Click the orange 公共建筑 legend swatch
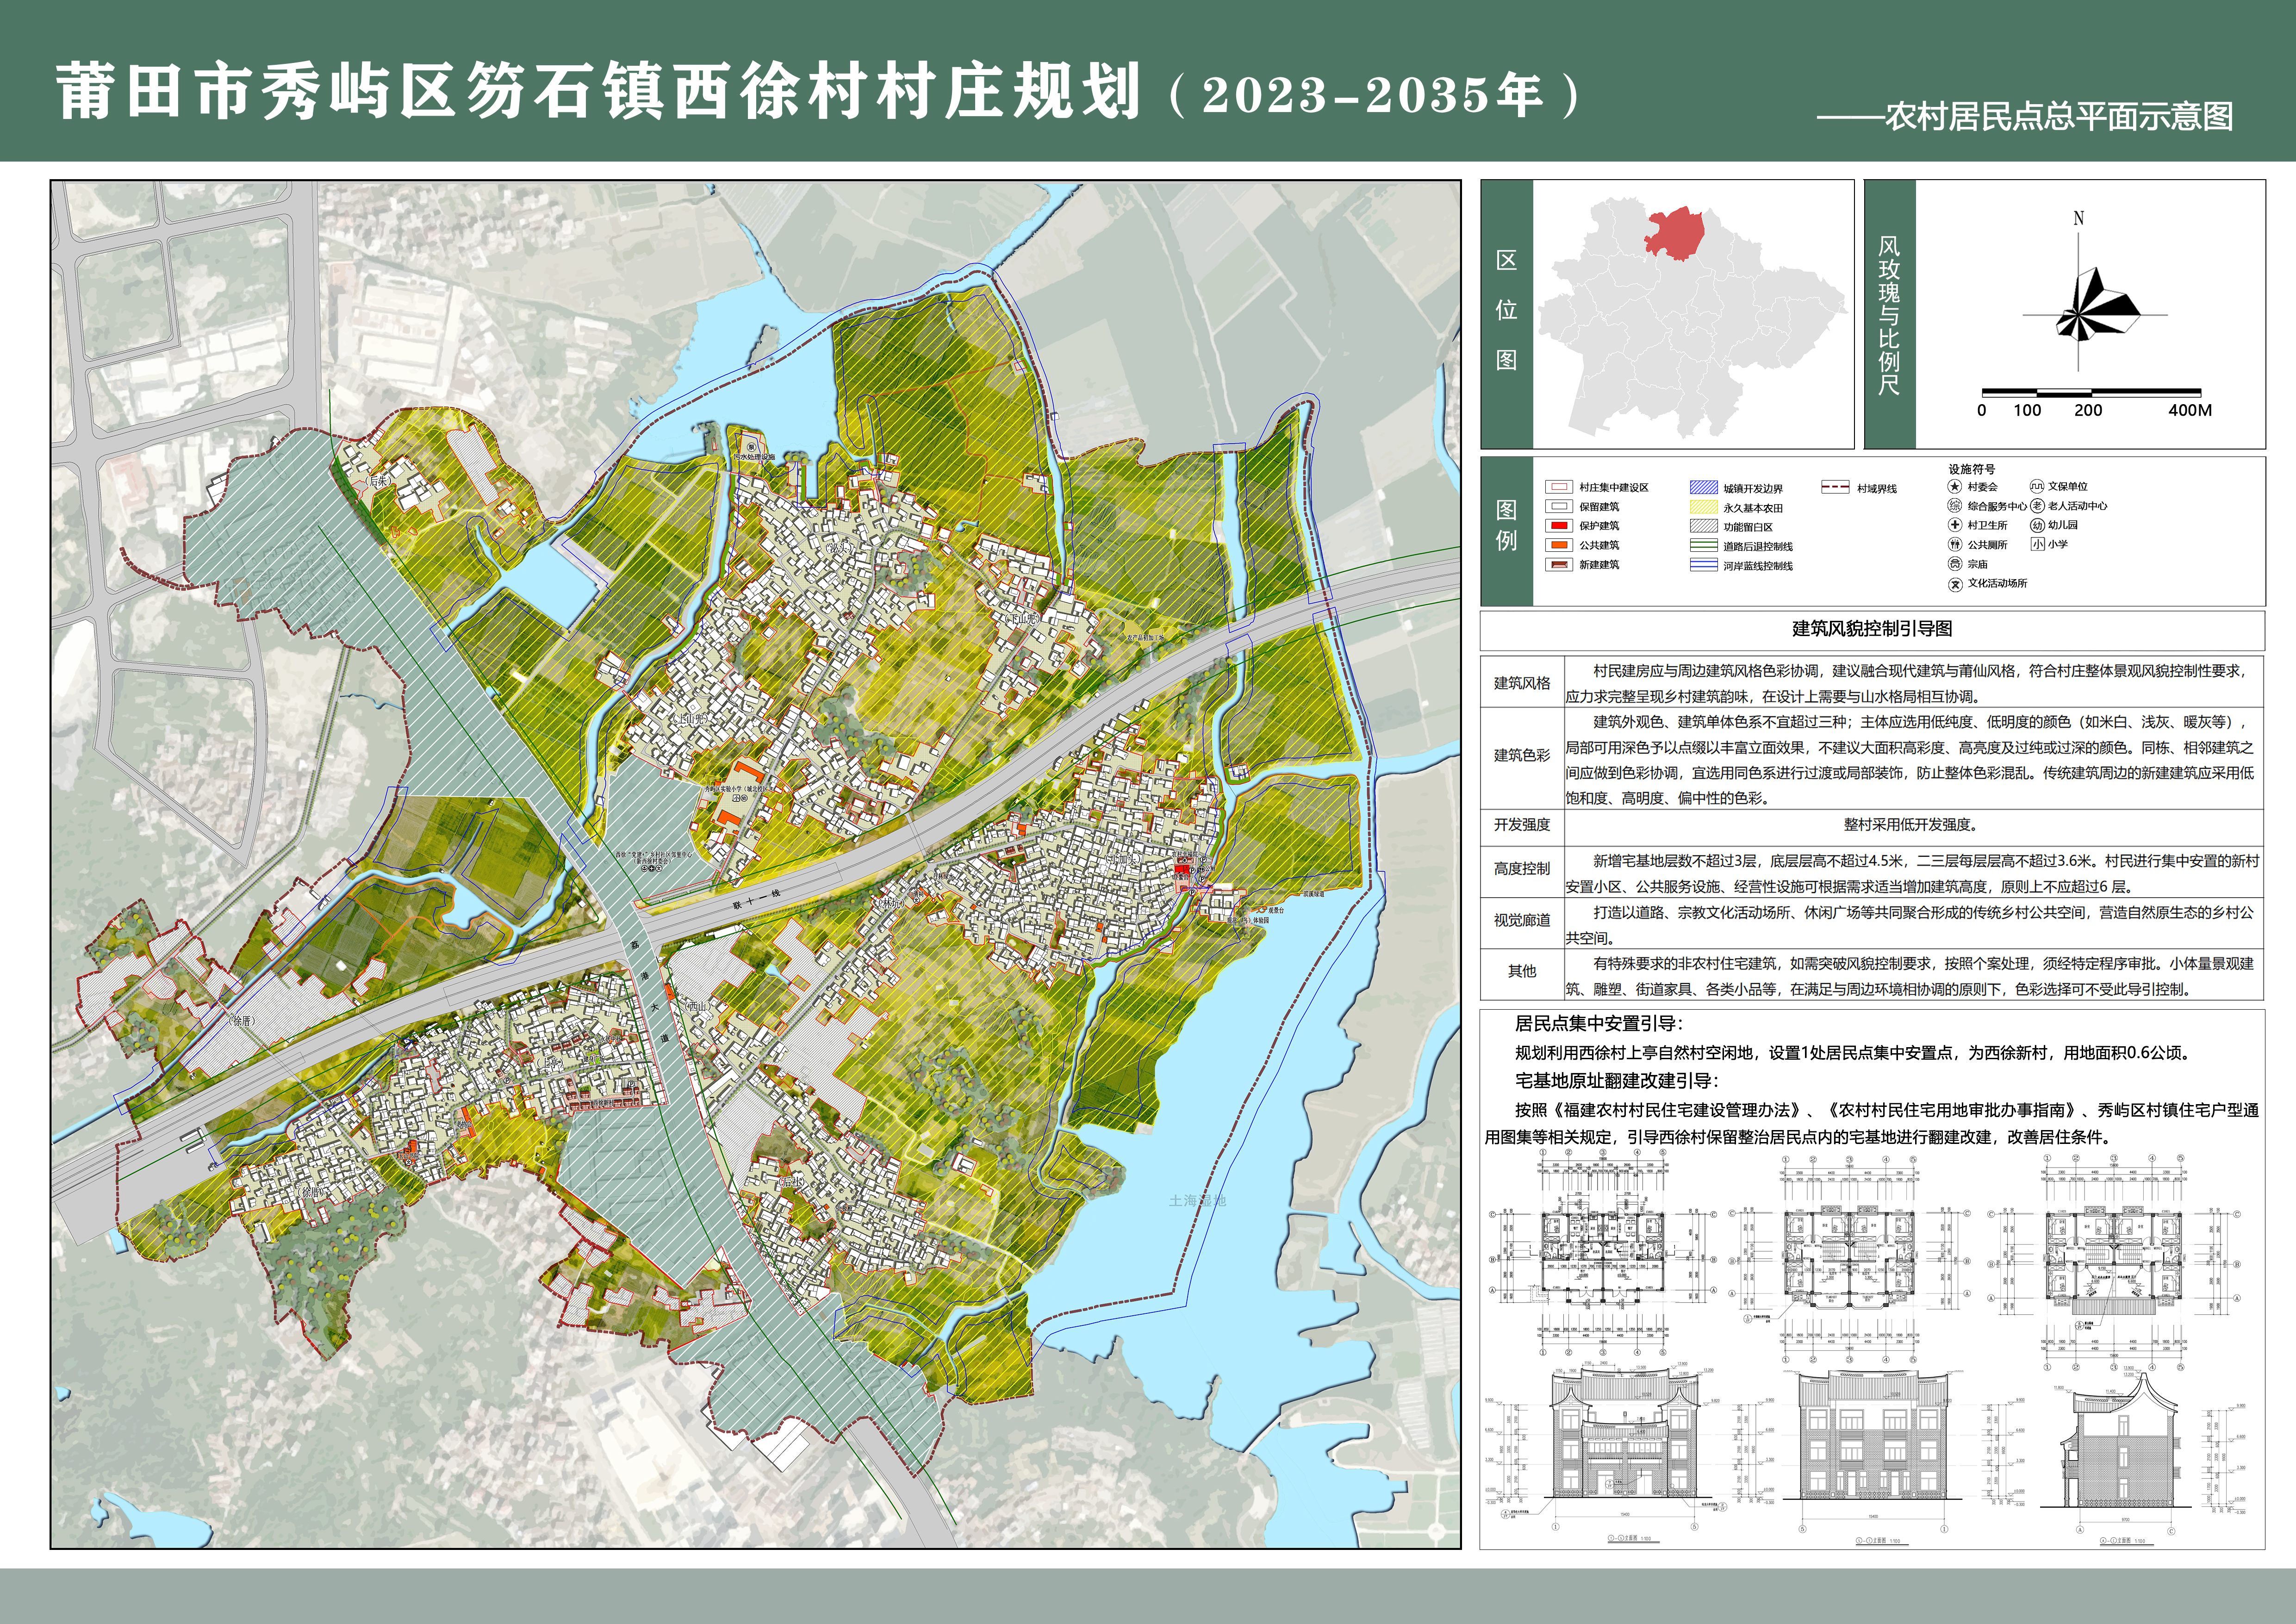The image size is (2296, 1624). (x=1559, y=545)
